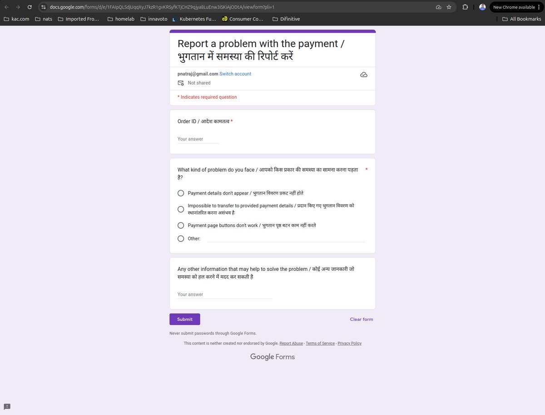Click the "Order ID" question label

coord(203,121)
